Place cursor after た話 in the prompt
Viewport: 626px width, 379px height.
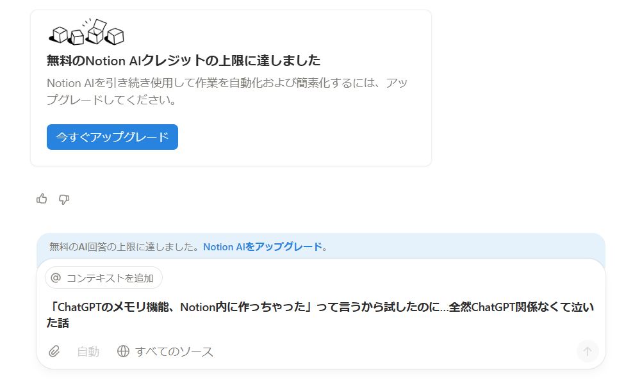click(x=70, y=323)
